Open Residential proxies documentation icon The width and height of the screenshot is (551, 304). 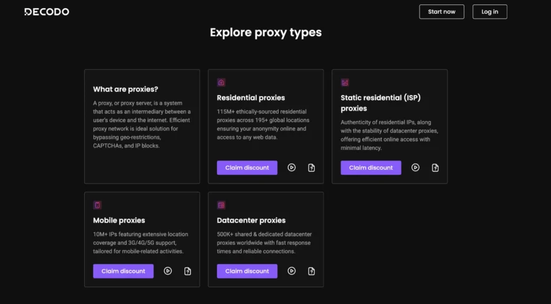click(312, 167)
